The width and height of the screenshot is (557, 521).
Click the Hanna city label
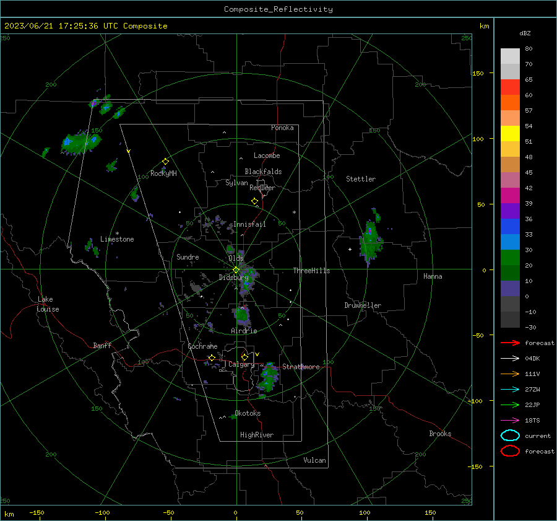tap(433, 276)
